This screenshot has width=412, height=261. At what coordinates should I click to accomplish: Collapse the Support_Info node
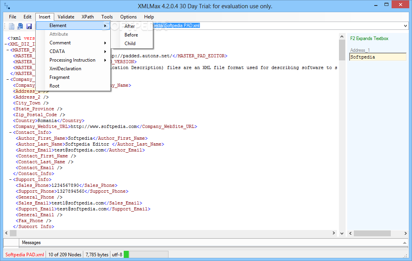(x=11, y=180)
